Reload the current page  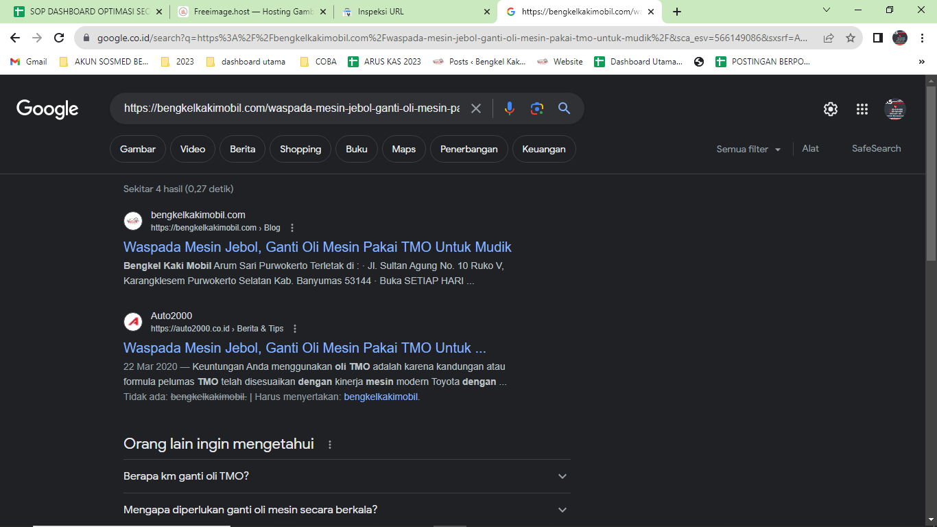click(x=59, y=38)
